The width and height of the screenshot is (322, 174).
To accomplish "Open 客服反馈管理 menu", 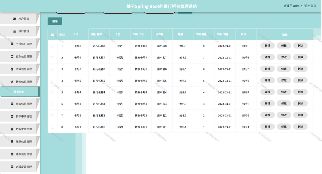I will point(19,167).
